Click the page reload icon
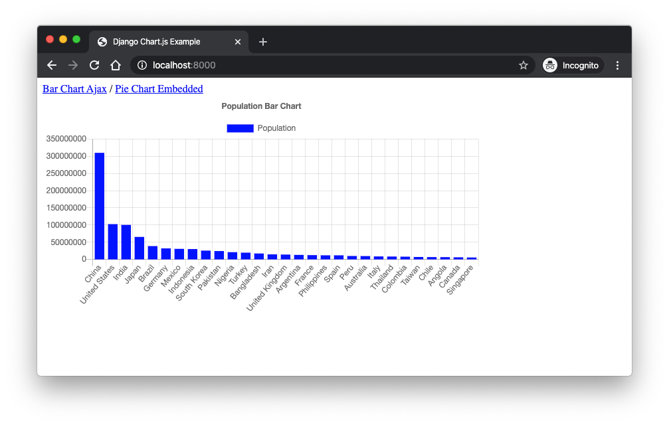This screenshot has width=669, height=425. click(x=94, y=65)
